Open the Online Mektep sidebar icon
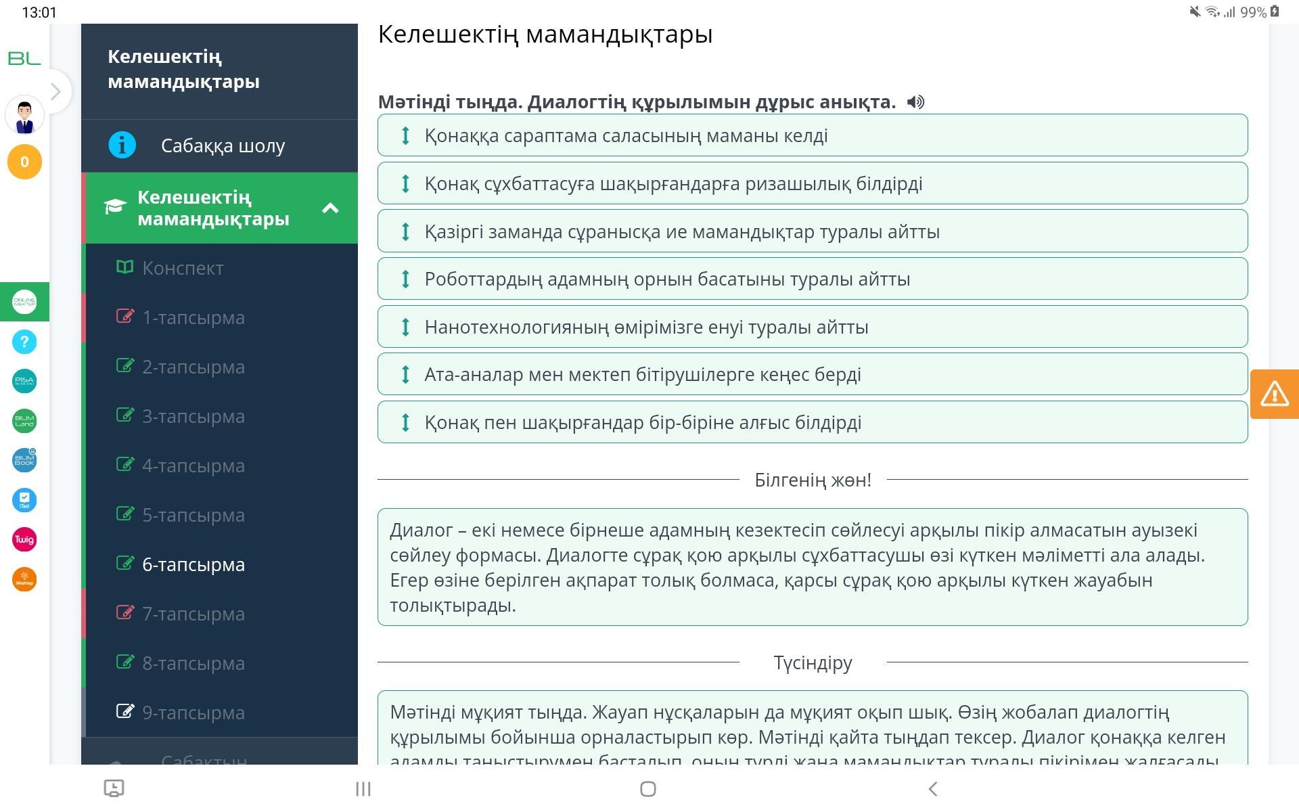Image resolution: width=1299 pixels, height=812 pixels. [24, 302]
